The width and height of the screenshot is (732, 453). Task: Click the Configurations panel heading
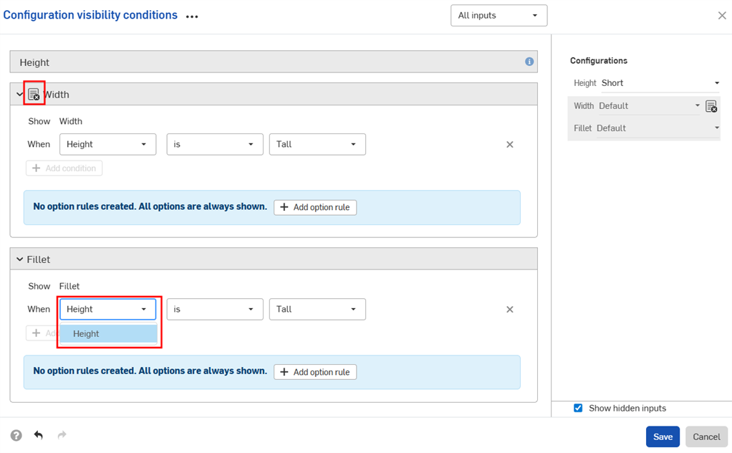coord(599,61)
